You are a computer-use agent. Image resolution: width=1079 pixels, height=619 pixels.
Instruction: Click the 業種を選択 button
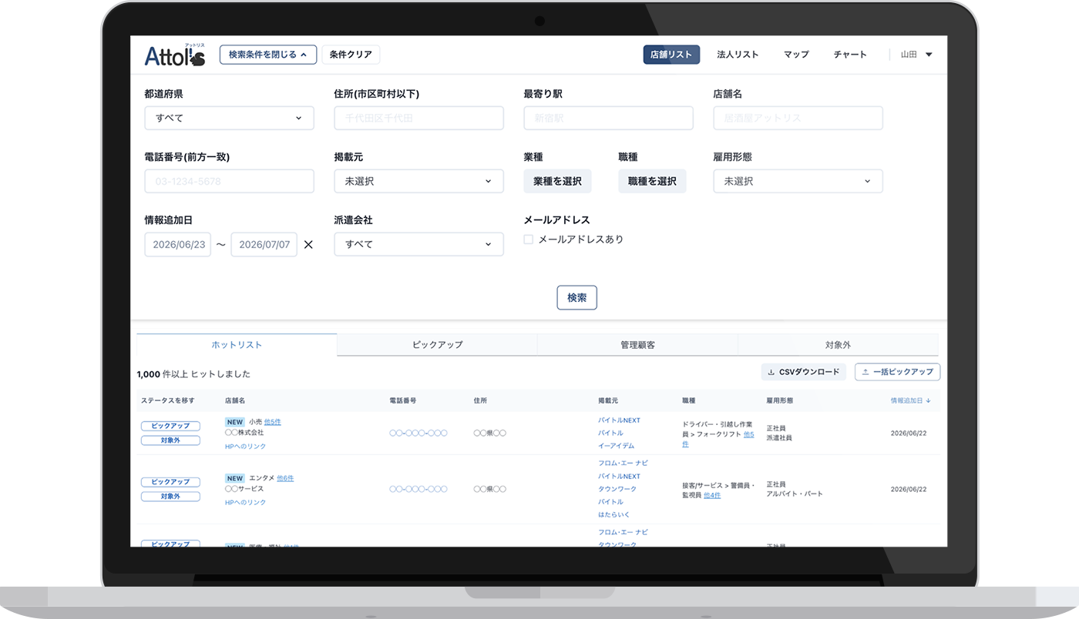tap(558, 181)
